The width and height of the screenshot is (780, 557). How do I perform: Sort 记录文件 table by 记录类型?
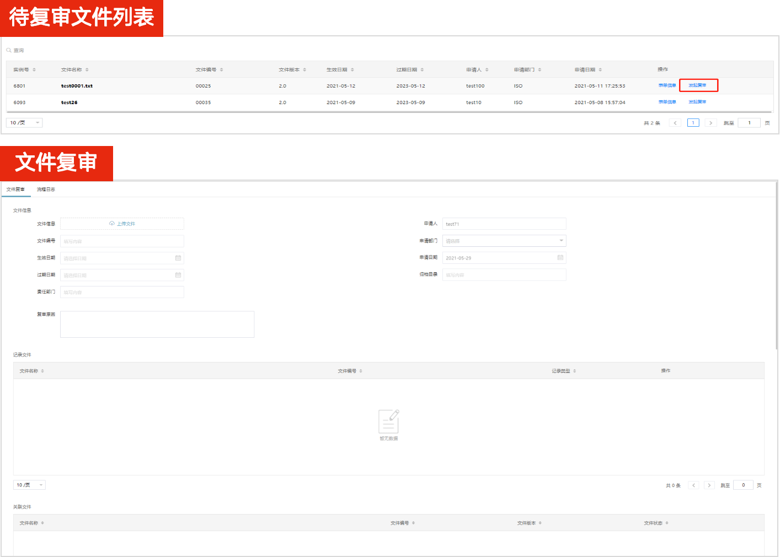click(575, 371)
